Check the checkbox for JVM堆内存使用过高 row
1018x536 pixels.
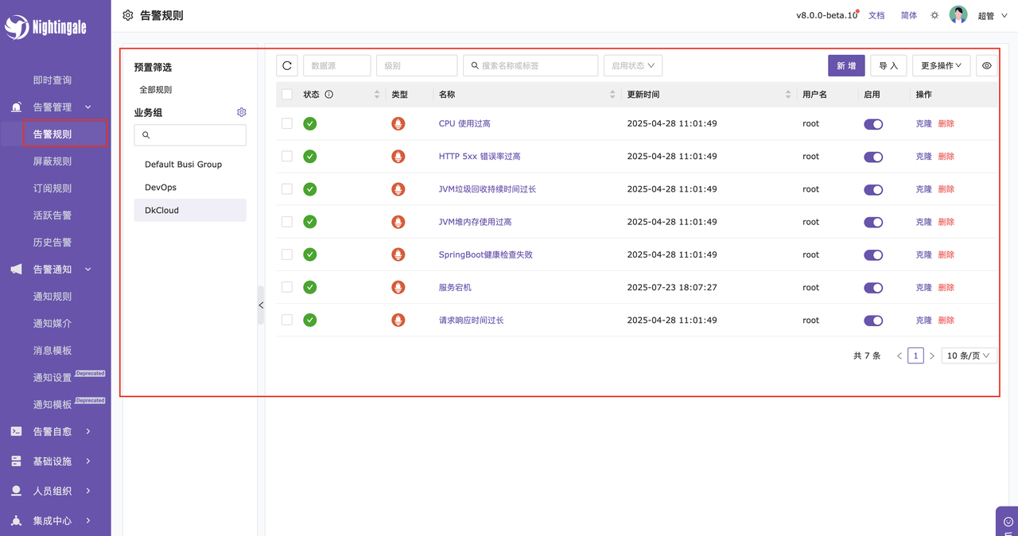click(x=287, y=222)
